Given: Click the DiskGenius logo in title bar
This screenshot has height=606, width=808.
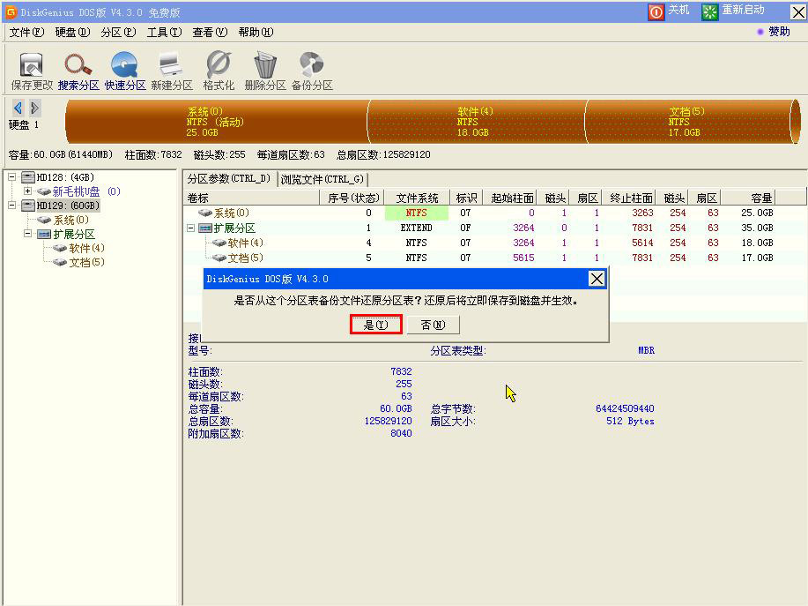Looking at the screenshot, I should coord(11,11).
